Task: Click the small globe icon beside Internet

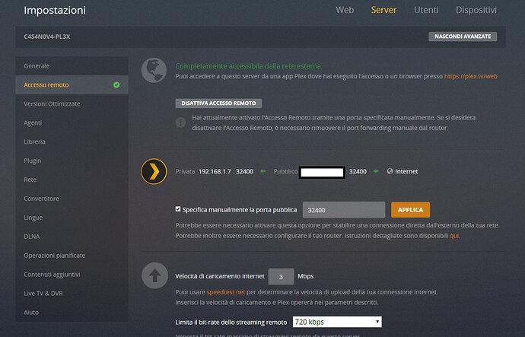Action: 390,171
